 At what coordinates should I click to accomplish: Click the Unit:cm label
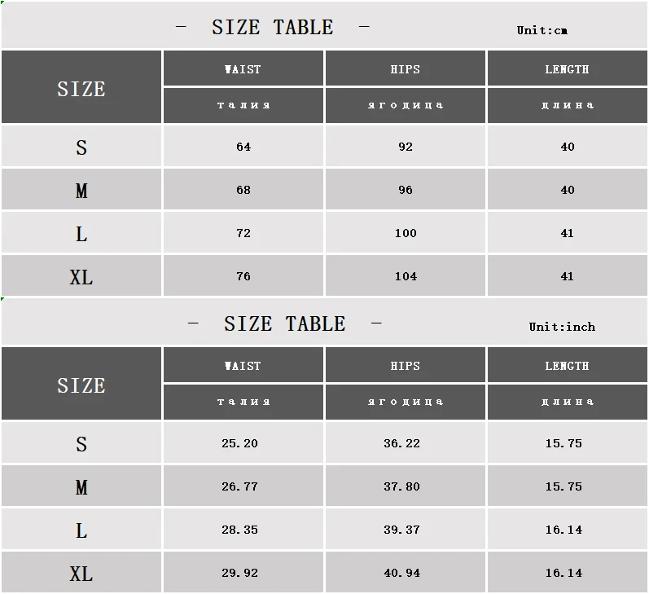(x=542, y=30)
